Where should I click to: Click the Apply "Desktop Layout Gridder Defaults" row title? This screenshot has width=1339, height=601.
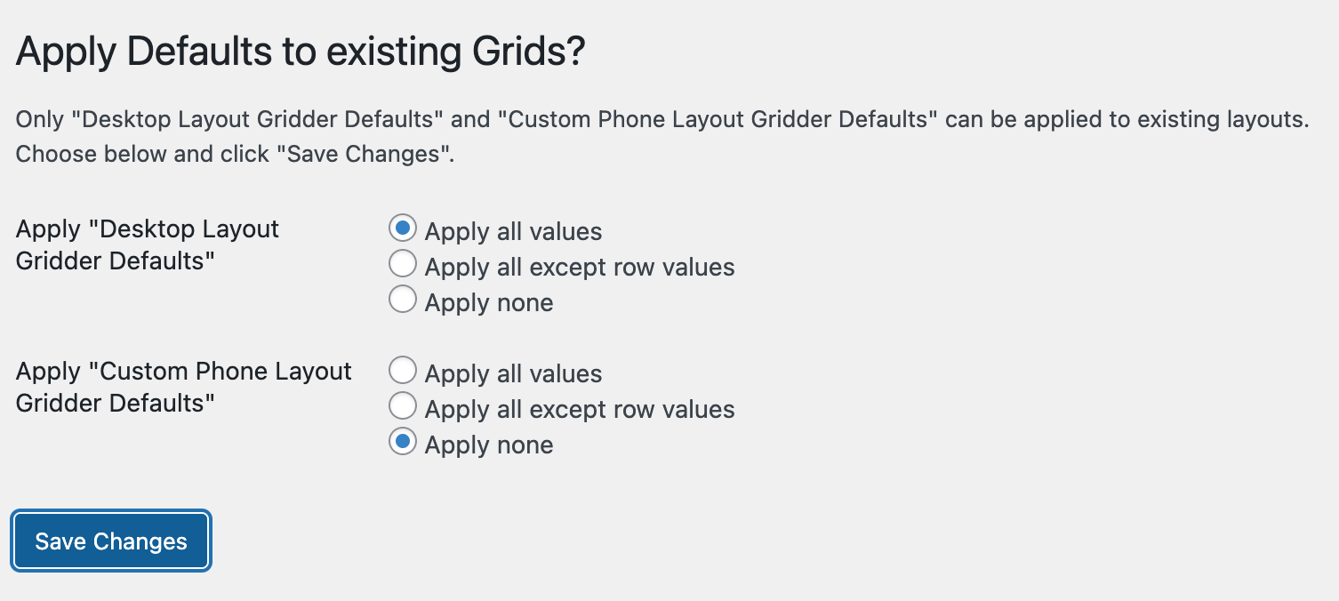click(x=148, y=244)
